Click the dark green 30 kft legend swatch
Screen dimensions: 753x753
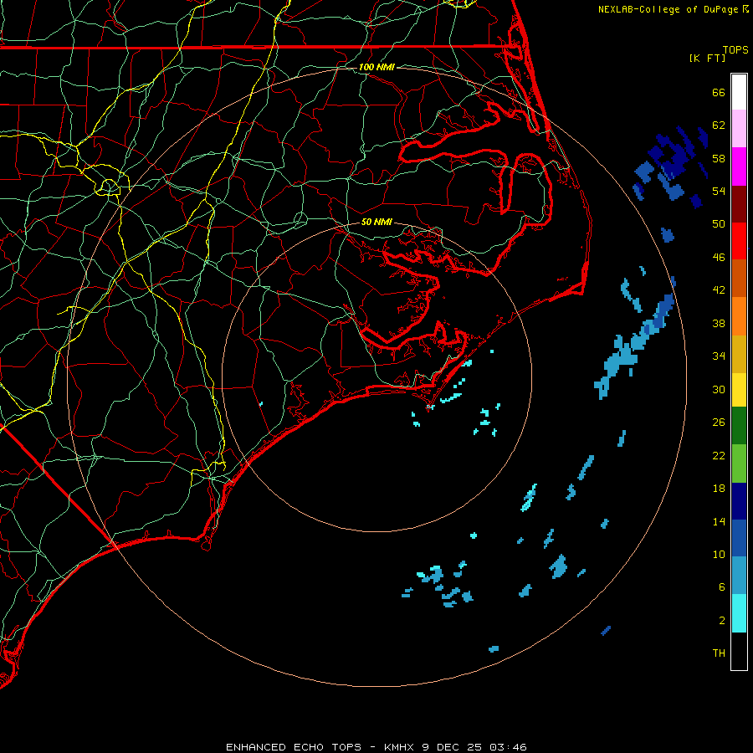739,426
